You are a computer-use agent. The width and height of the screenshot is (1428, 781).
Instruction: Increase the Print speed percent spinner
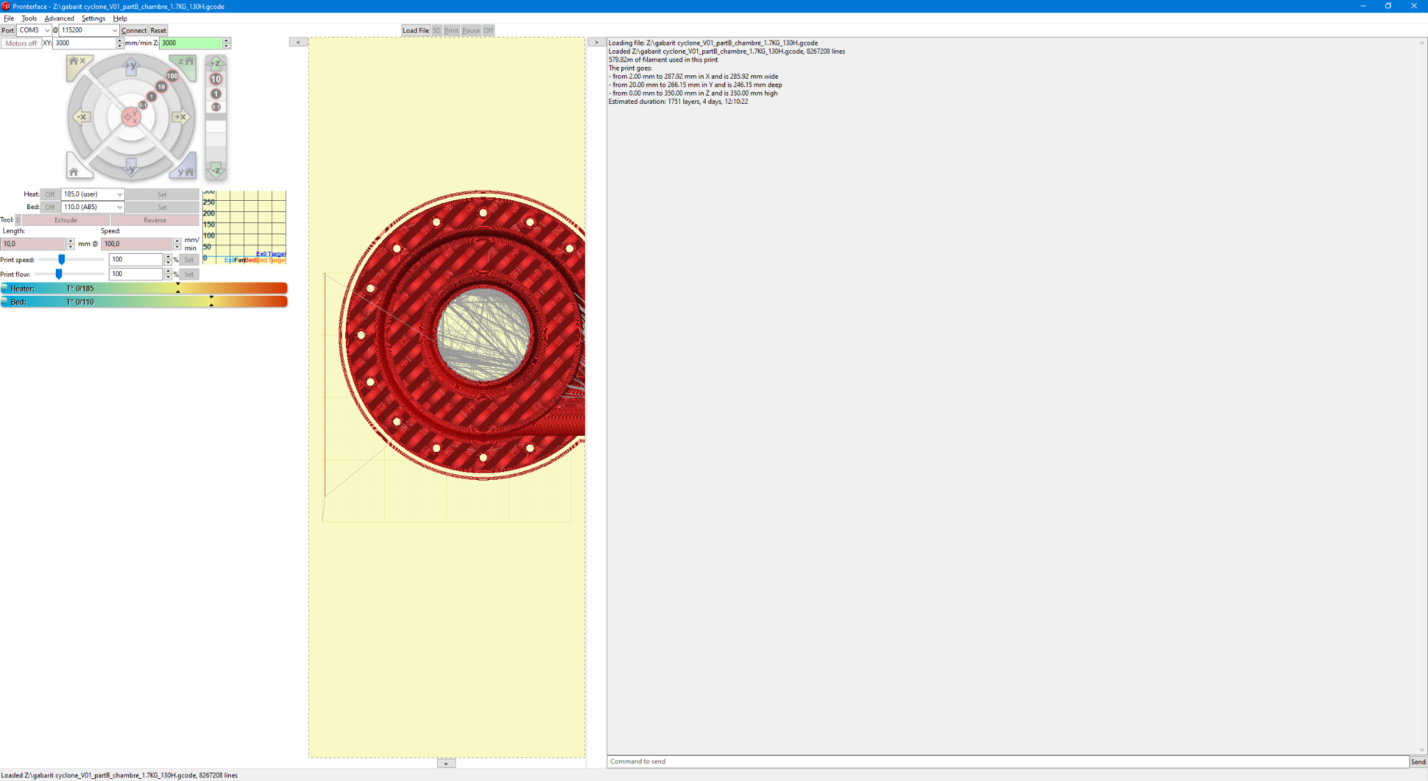(x=168, y=257)
